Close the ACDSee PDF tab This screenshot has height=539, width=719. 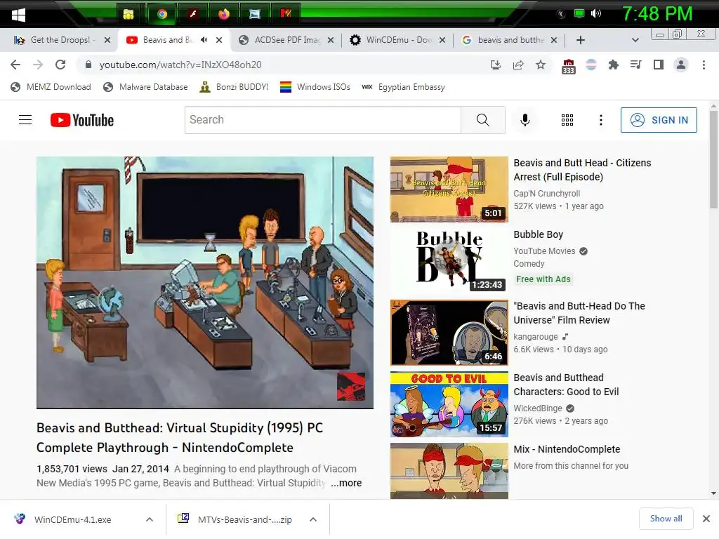[331, 40]
